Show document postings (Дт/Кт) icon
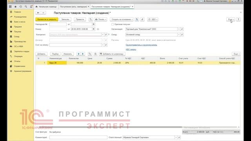Viewport: 251px width, 141px height. click(91, 19)
